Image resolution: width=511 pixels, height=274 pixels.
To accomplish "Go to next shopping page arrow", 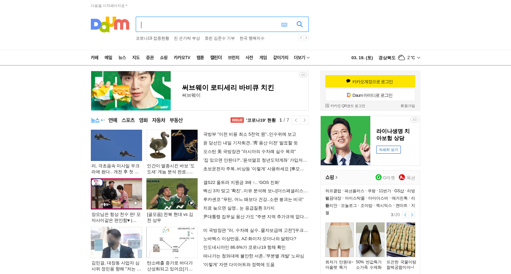I will 412,215.
